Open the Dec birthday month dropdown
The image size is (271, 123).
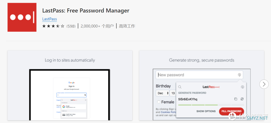pos(163,93)
